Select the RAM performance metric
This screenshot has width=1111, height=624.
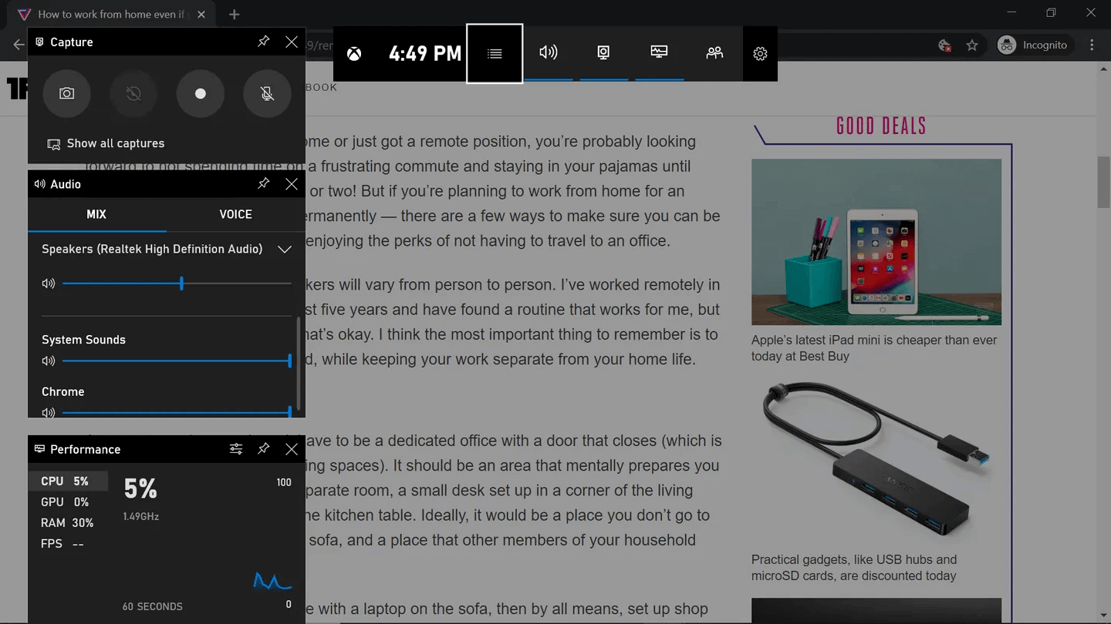click(68, 522)
